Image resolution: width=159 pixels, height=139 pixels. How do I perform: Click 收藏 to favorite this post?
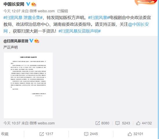click(x=5, y=134)
